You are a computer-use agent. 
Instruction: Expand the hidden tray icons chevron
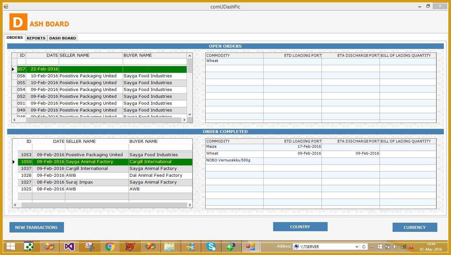[372, 247]
